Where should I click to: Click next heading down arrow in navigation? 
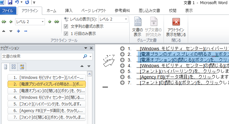click(89, 66)
